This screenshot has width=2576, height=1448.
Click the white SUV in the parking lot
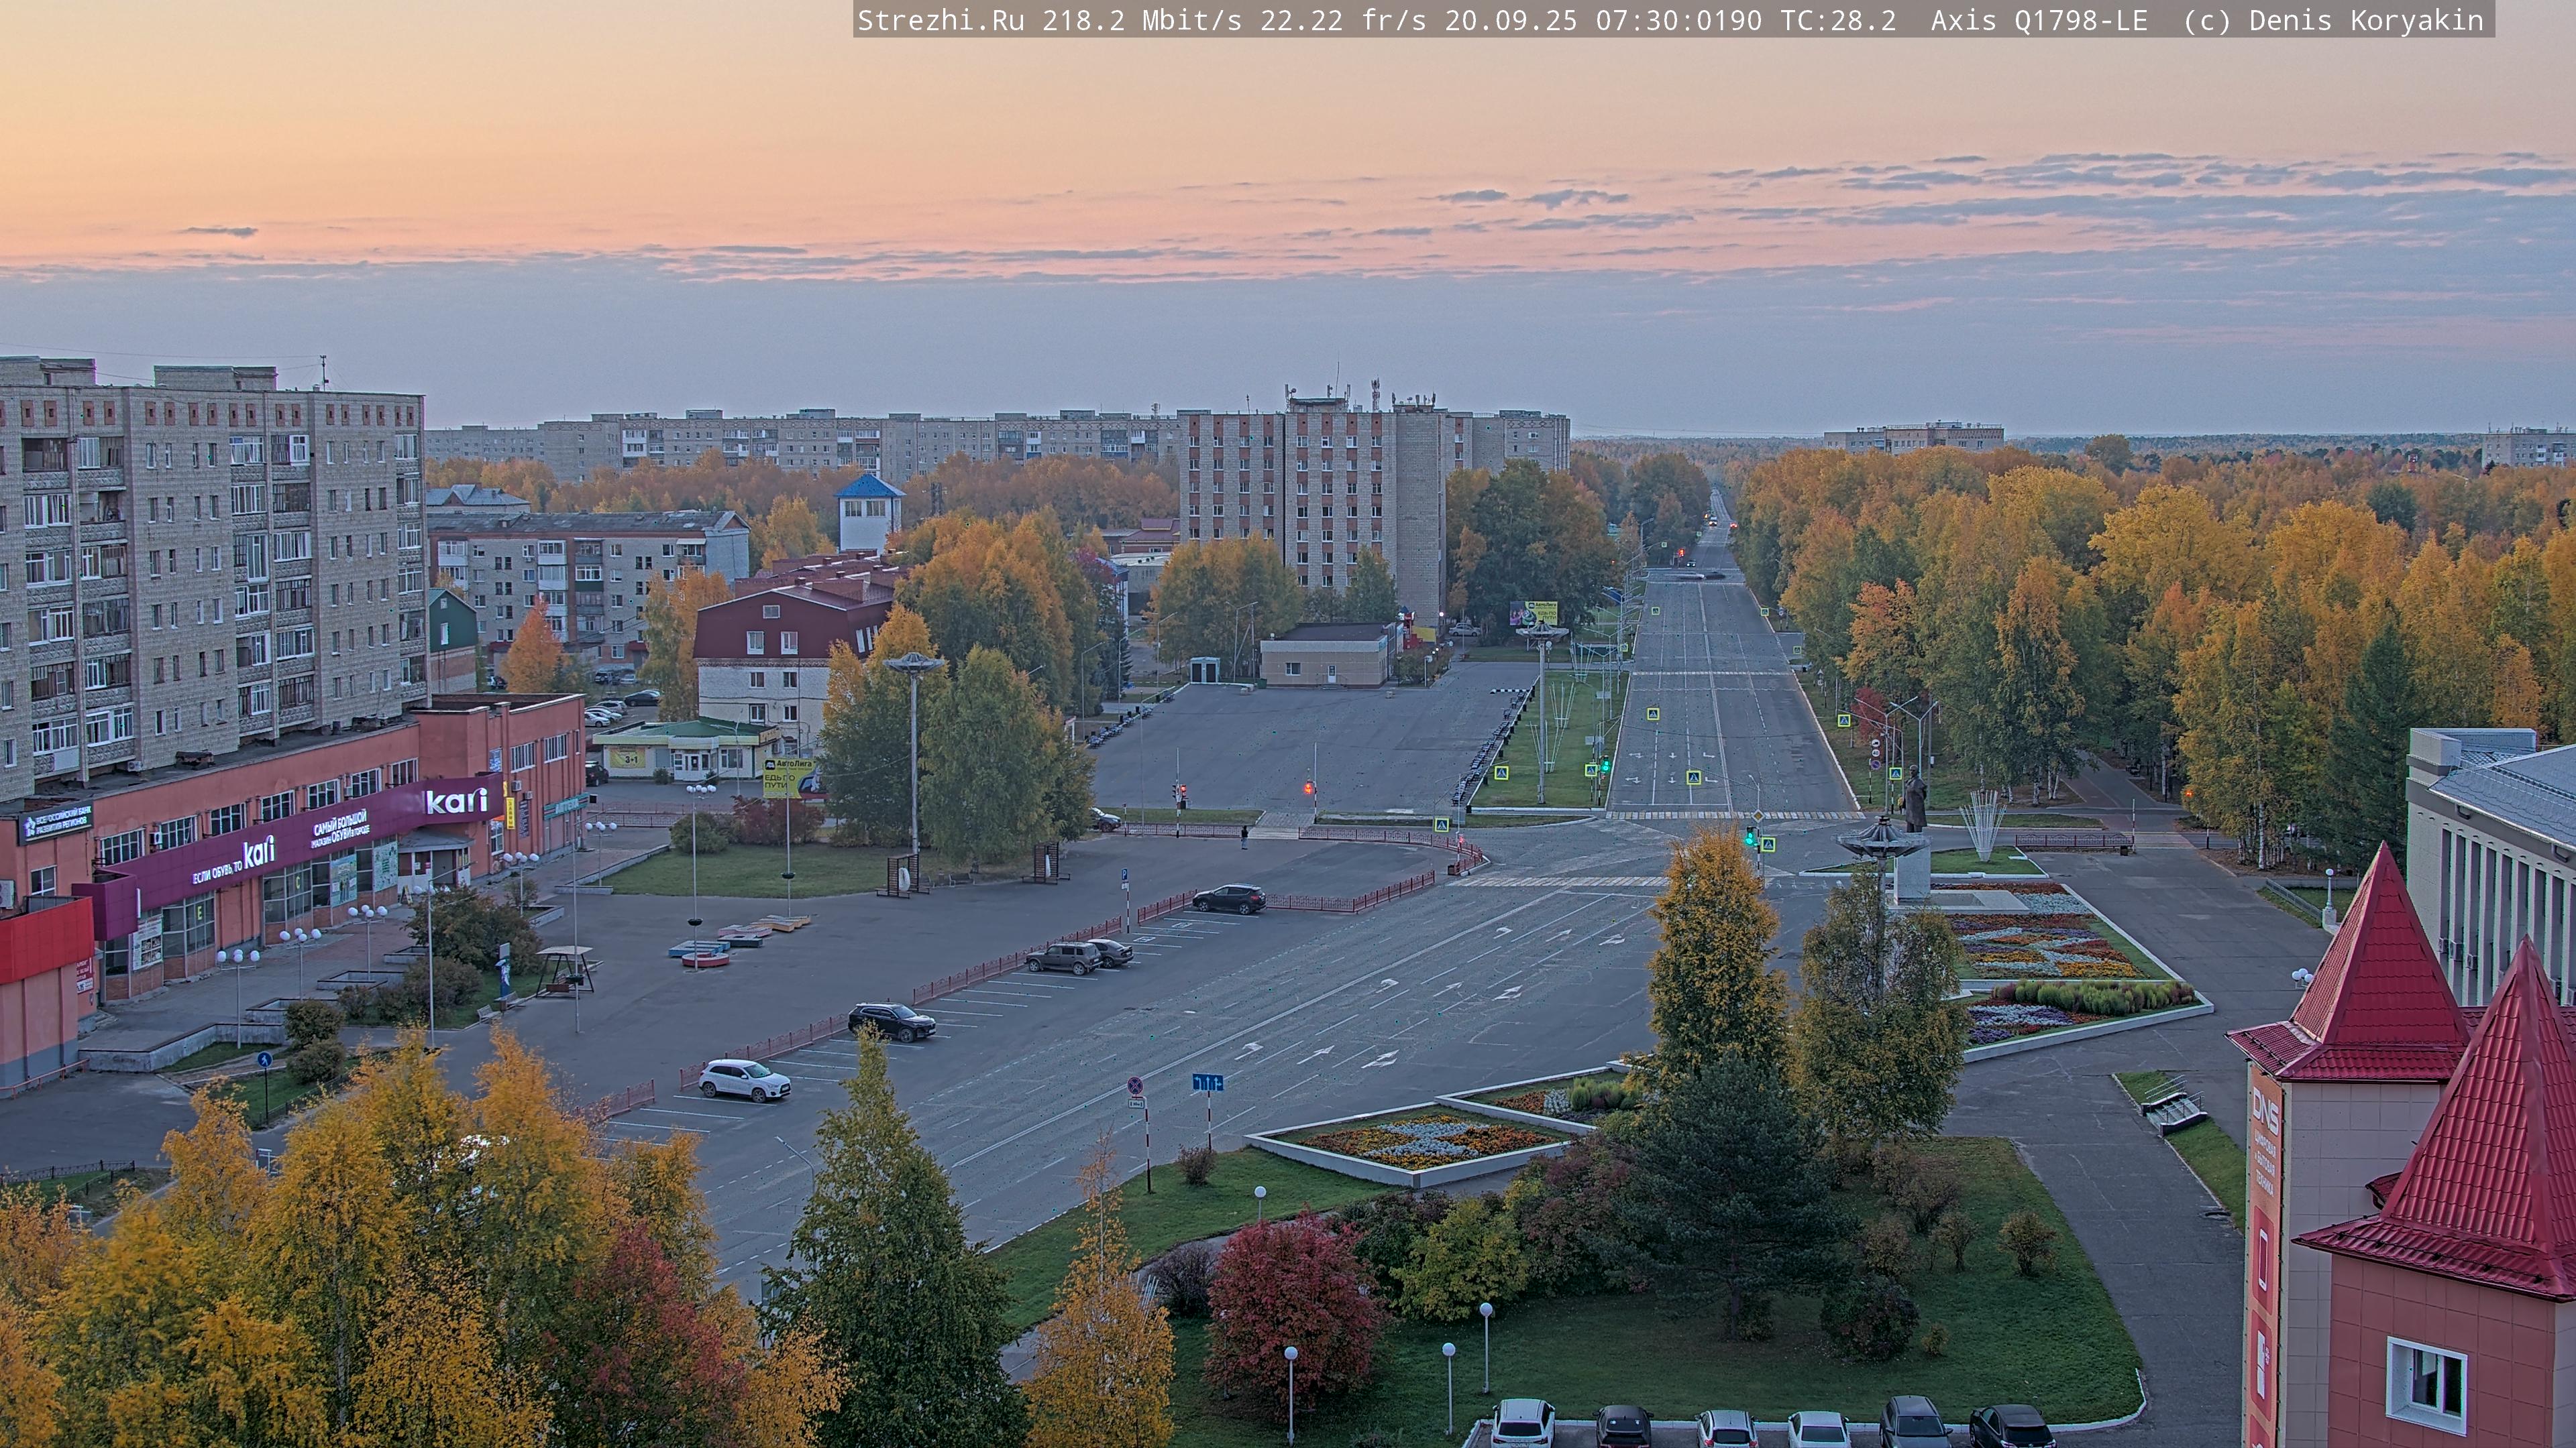(x=744, y=1079)
